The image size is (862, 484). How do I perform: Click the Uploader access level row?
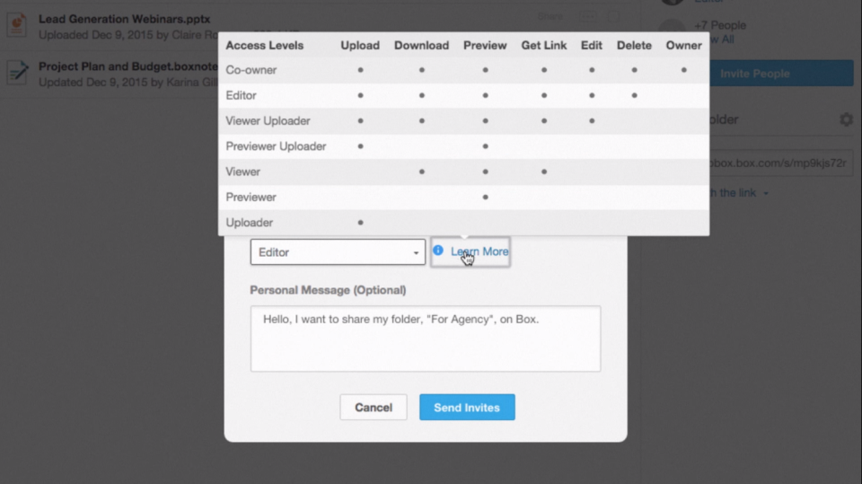[x=463, y=222]
